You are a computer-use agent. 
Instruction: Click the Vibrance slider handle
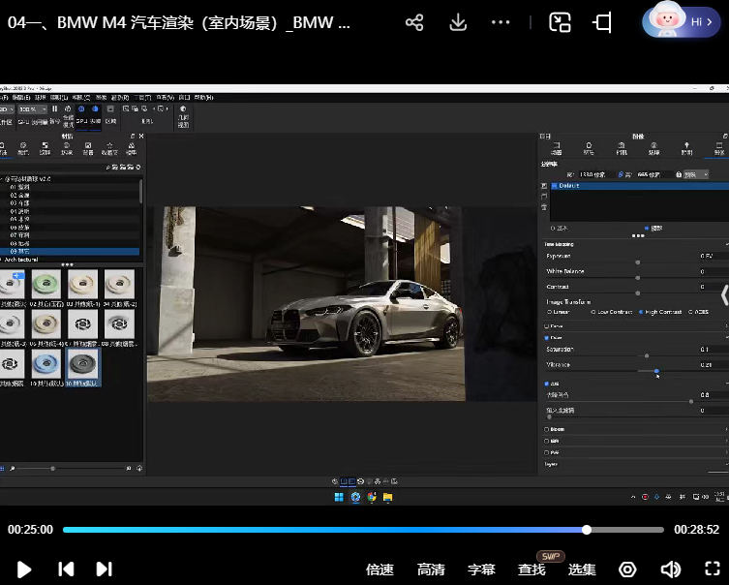click(656, 371)
